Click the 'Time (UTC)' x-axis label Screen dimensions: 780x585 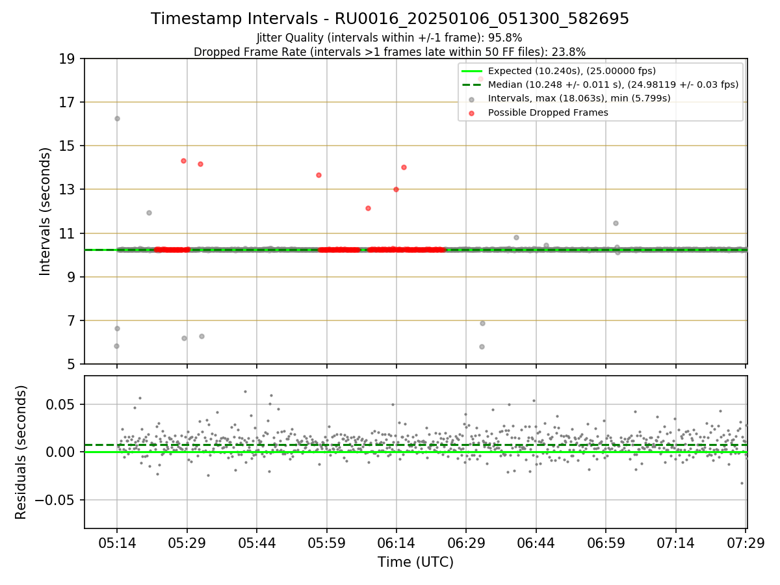(415, 562)
